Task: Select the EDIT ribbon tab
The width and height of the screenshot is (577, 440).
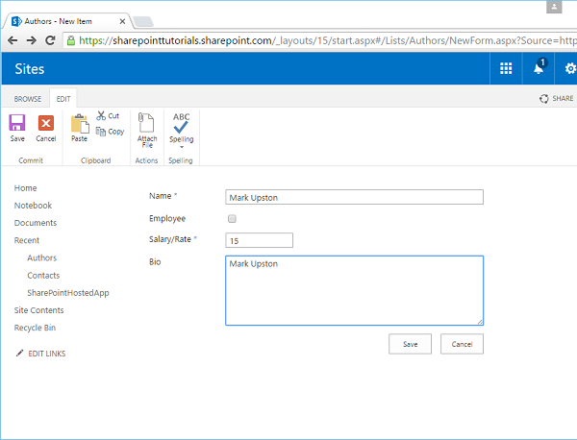Action: coord(63,98)
